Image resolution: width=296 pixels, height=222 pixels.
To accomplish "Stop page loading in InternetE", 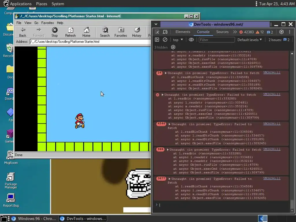I will [55, 32].
